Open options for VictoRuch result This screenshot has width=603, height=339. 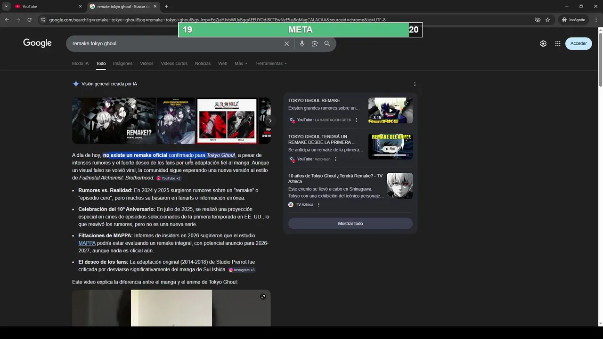[x=335, y=159]
